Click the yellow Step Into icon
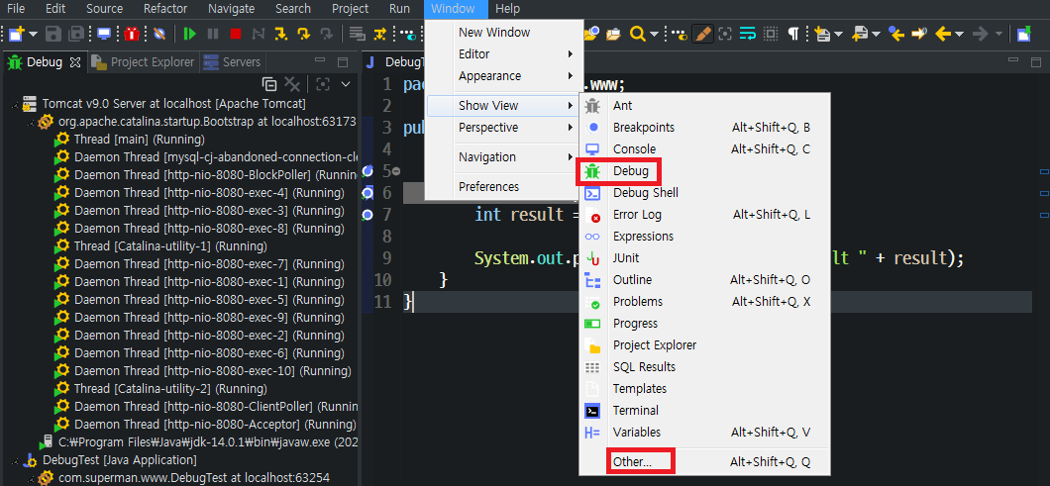The width and height of the screenshot is (1050, 486). 281,34
